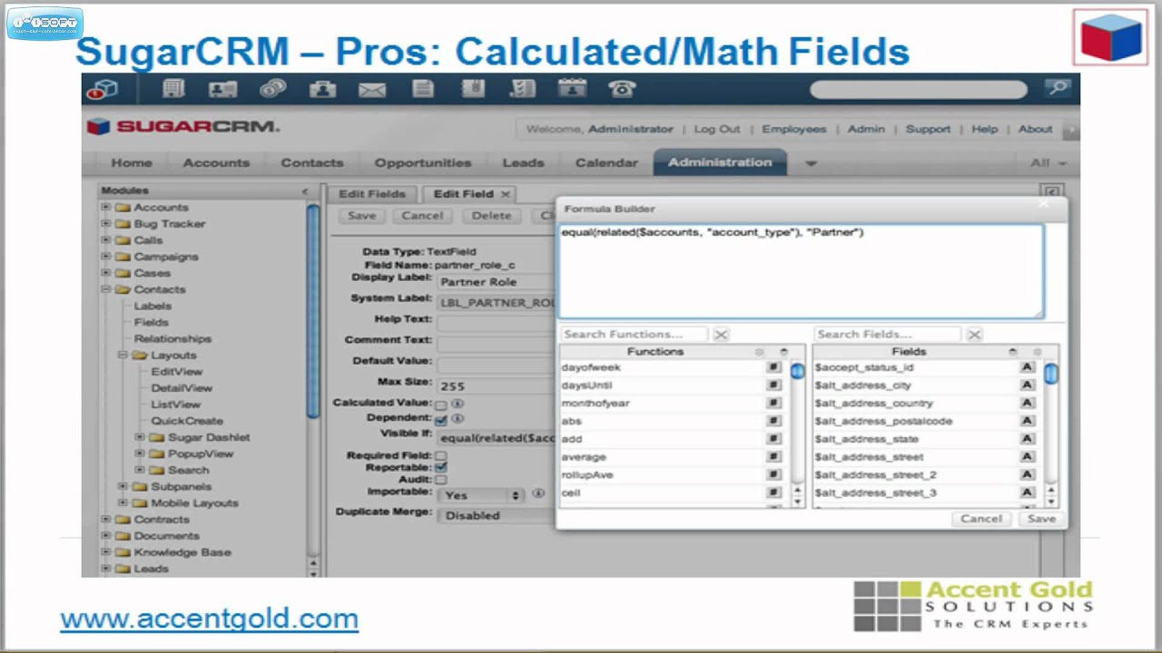This screenshot has width=1162, height=653.
Task: Click info icon next to Calculated Value
Action: point(458,404)
